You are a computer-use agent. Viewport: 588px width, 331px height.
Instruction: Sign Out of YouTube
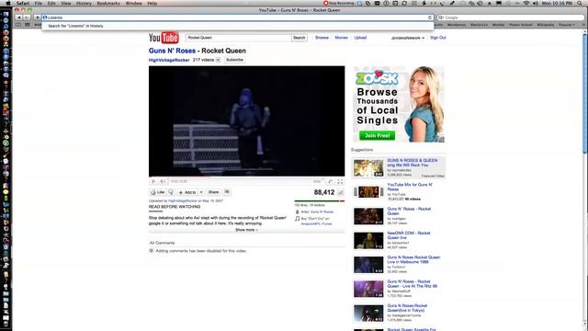point(438,38)
